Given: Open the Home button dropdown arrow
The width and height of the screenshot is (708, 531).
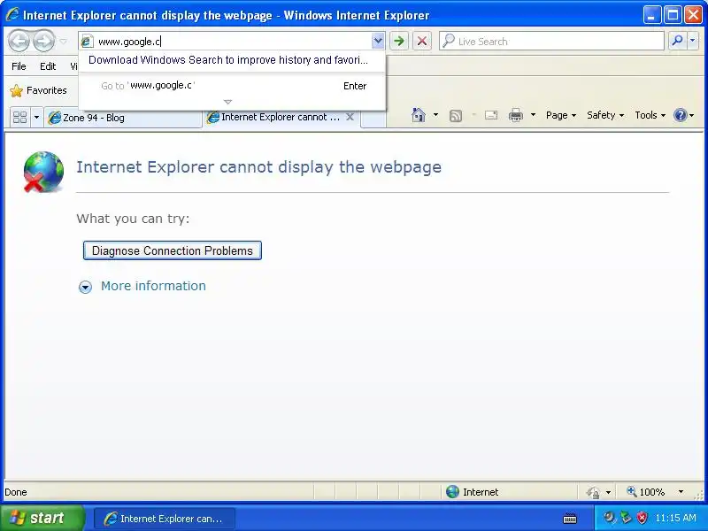Looking at the screenshot, I should pyautogui.click(x=435, y=115).
